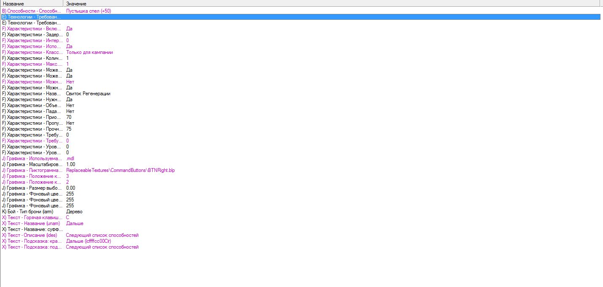Select the Графика - Используема .mdl row
This screenshot has width=603, height=287.
[x=300, y=158]
